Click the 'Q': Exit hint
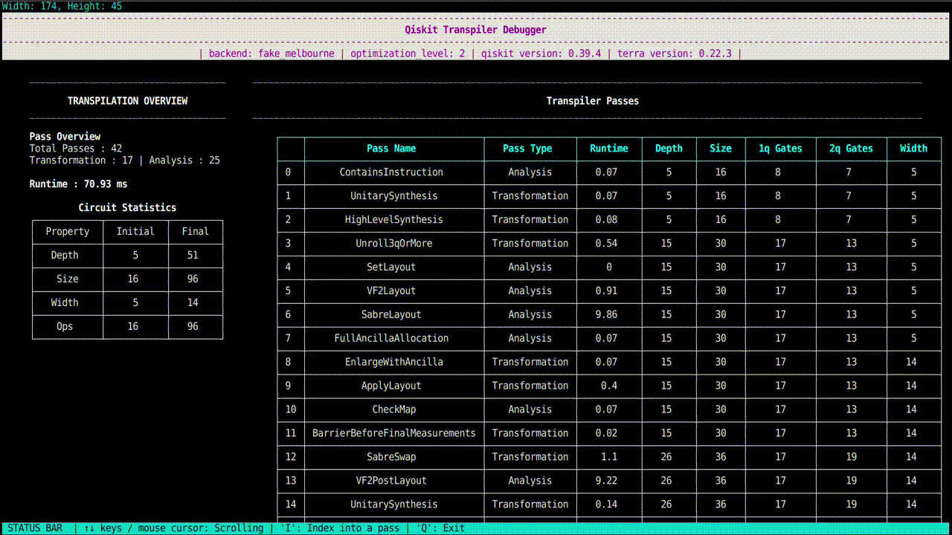The image size is (952, 535). point(440,528)
